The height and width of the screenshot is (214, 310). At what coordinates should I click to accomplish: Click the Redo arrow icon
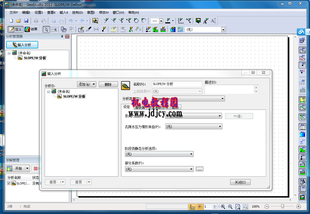(x=82, y=21)
